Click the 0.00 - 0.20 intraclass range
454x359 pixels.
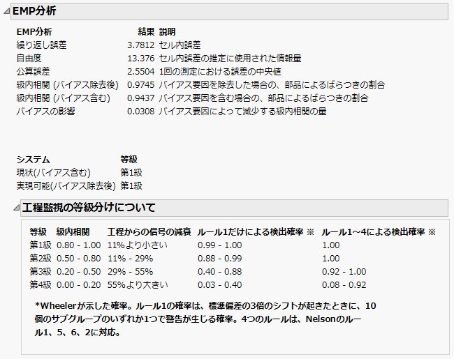pos(78,285)
